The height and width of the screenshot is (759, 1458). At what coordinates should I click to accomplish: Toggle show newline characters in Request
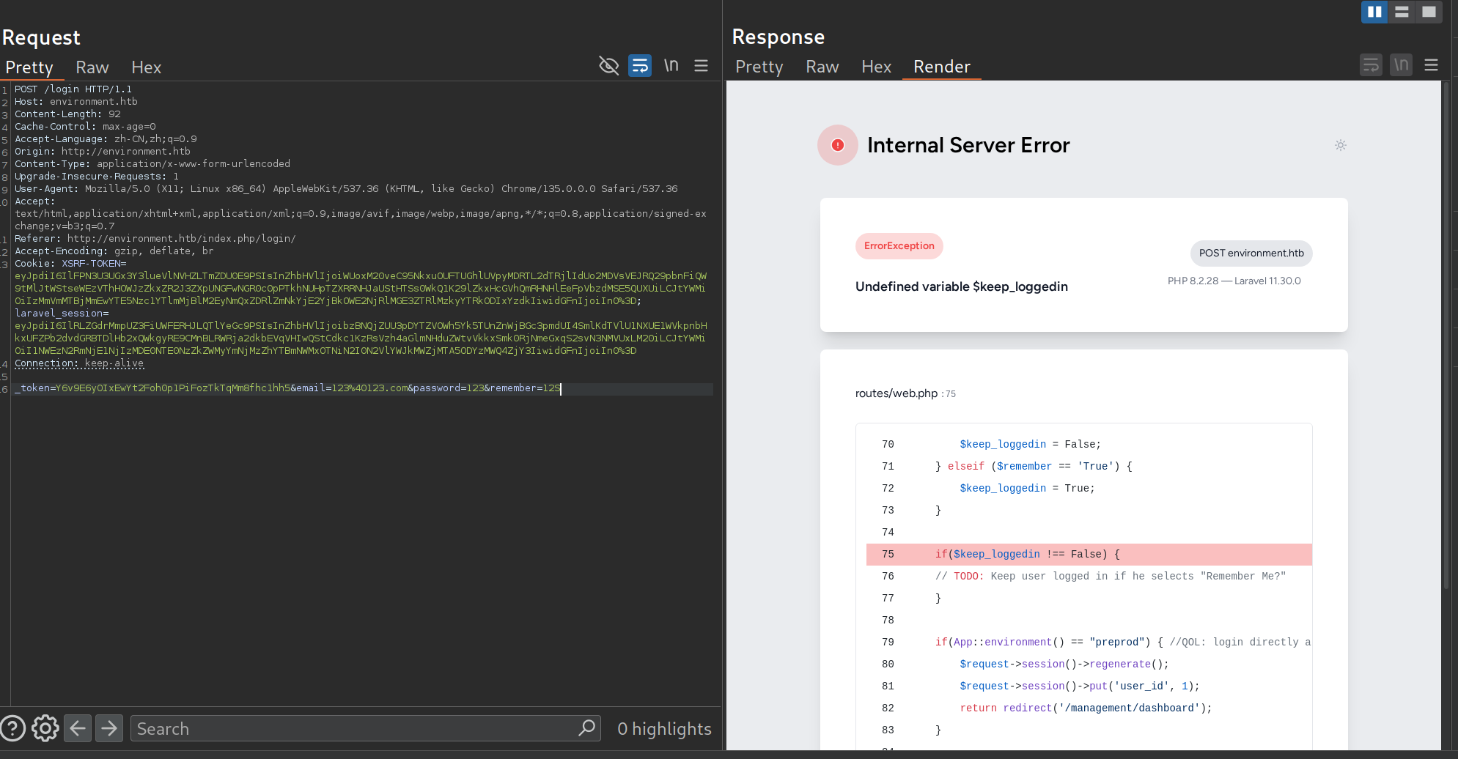pos(671,66)
